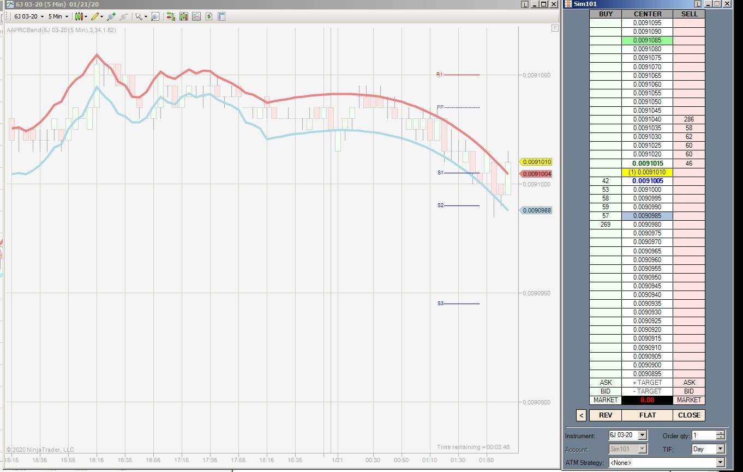Click buy size 269 at 0.0090980
The image size is (743, 472).
pyautogui.click(x=606, y=225)
